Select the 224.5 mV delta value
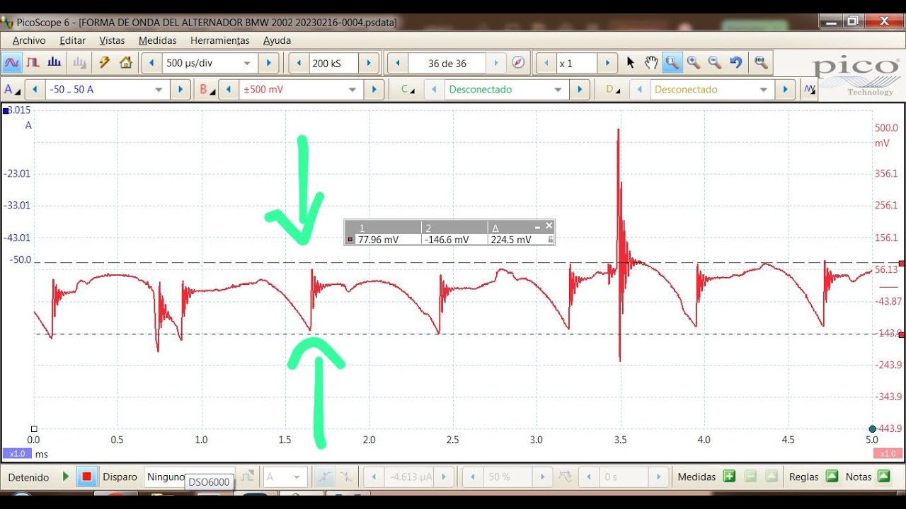 click(511, 240)
